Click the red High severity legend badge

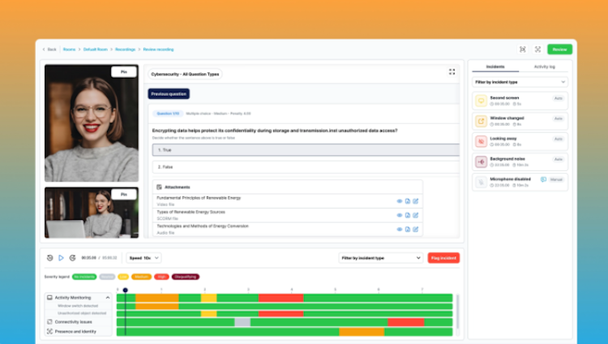click(x=161, y=277)
